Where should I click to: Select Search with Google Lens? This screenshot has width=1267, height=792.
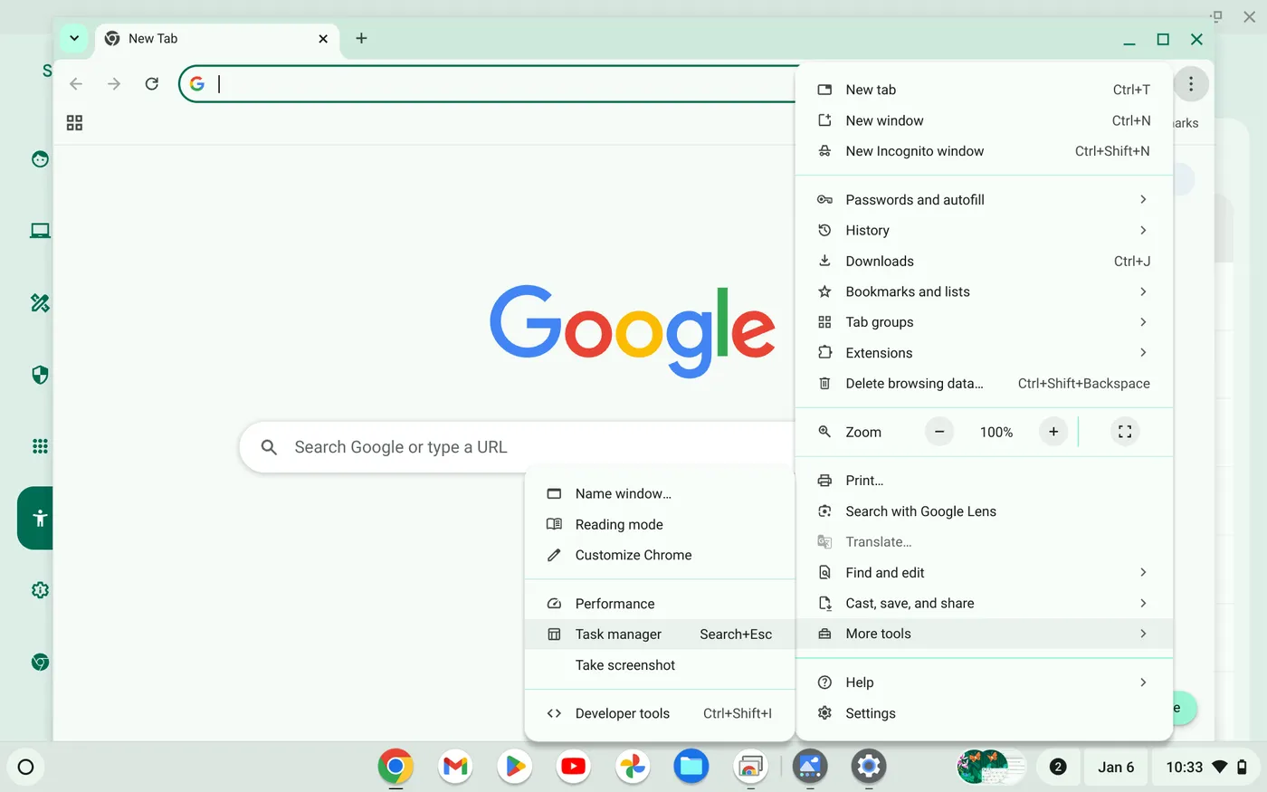984,511
